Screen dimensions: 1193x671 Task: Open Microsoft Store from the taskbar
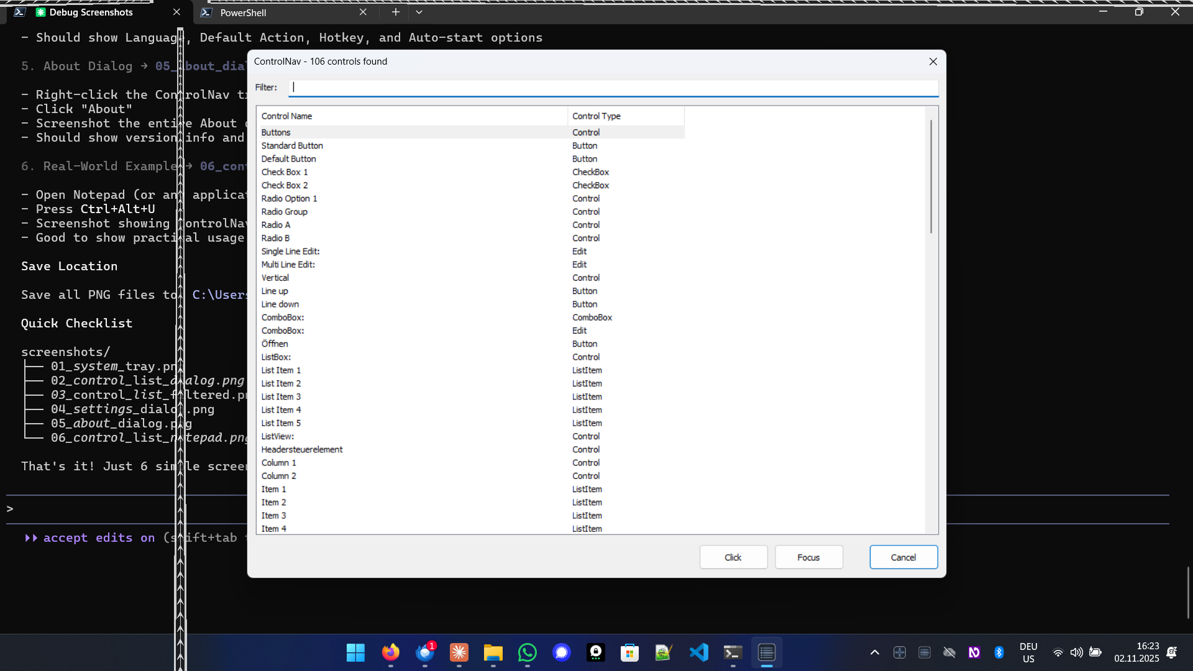tap(630, 653)
